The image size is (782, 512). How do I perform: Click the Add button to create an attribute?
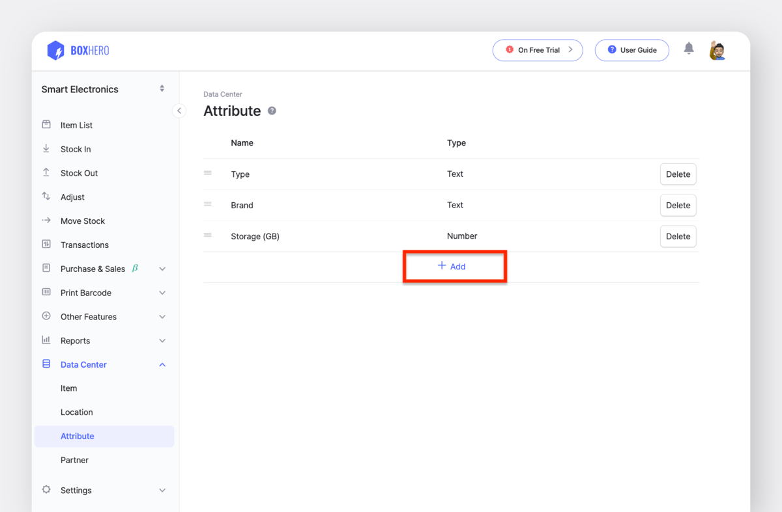454,266
